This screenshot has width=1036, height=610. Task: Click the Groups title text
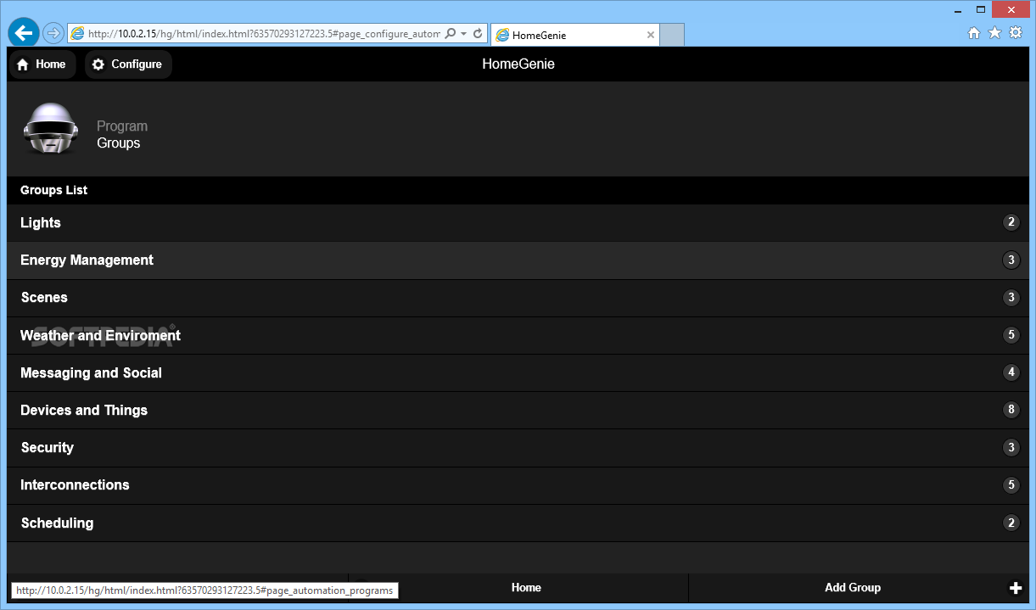tap(119, 143)
